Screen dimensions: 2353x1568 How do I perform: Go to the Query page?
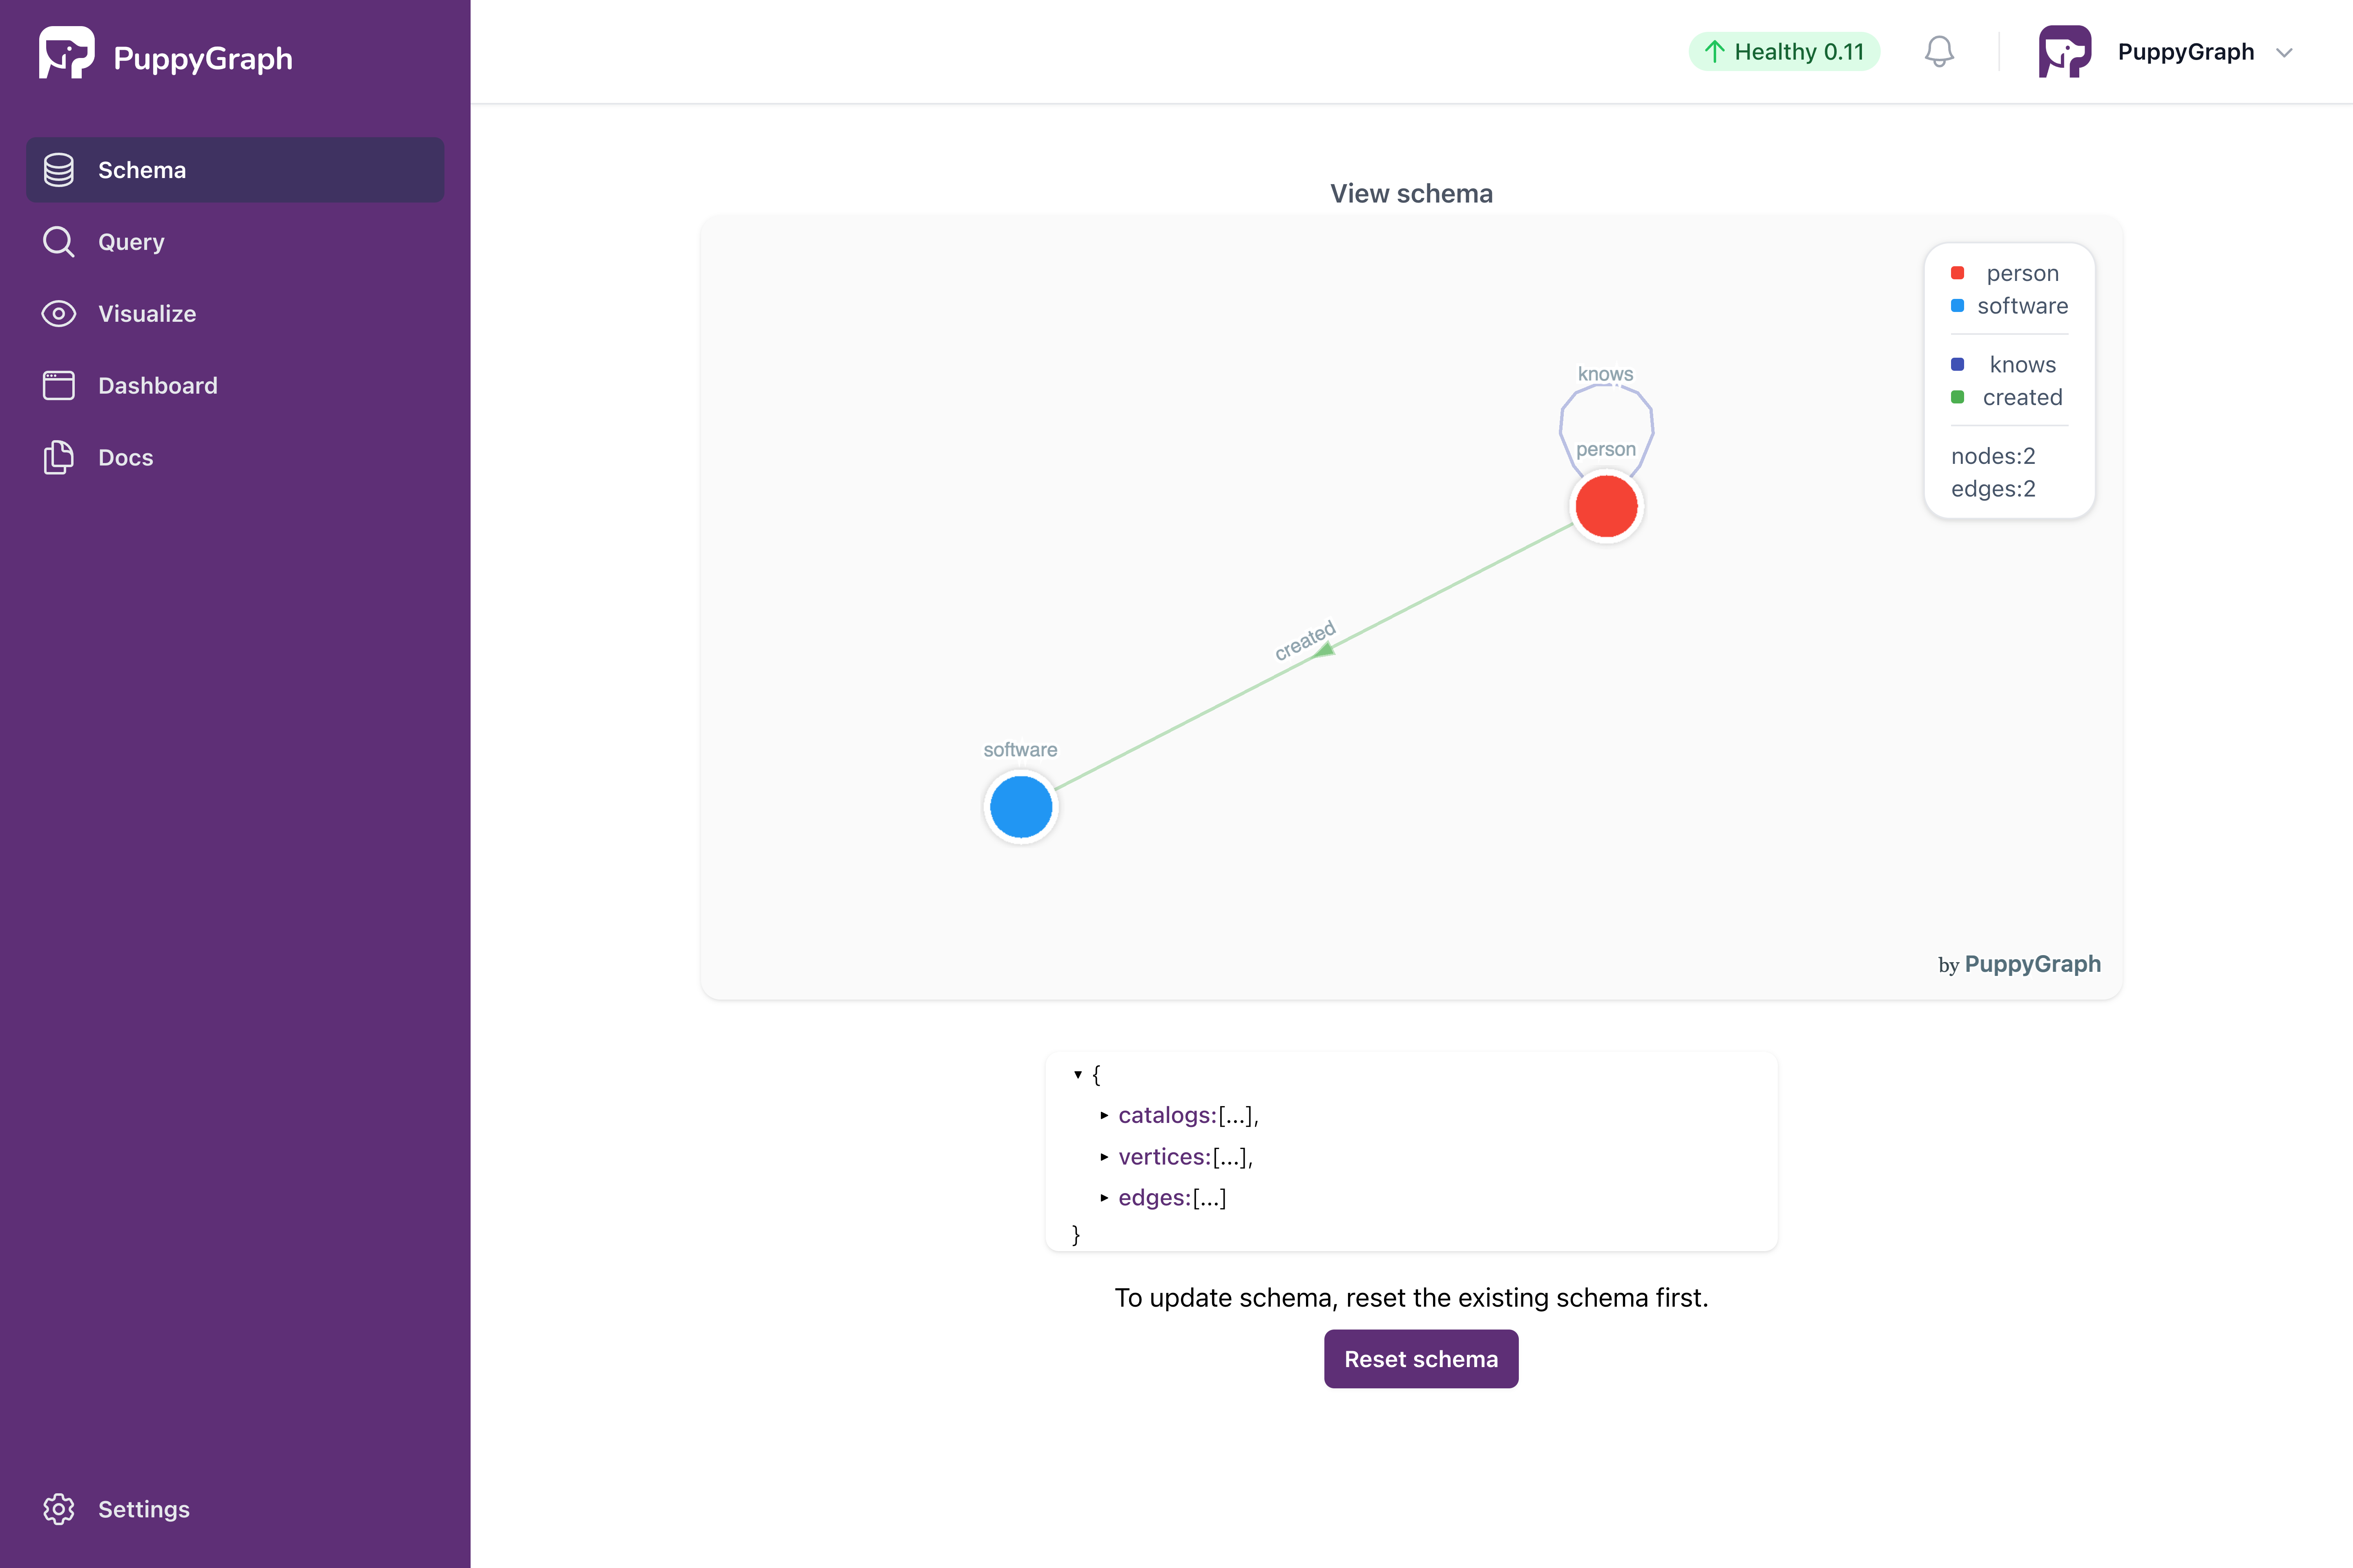[x=235, y=242]
